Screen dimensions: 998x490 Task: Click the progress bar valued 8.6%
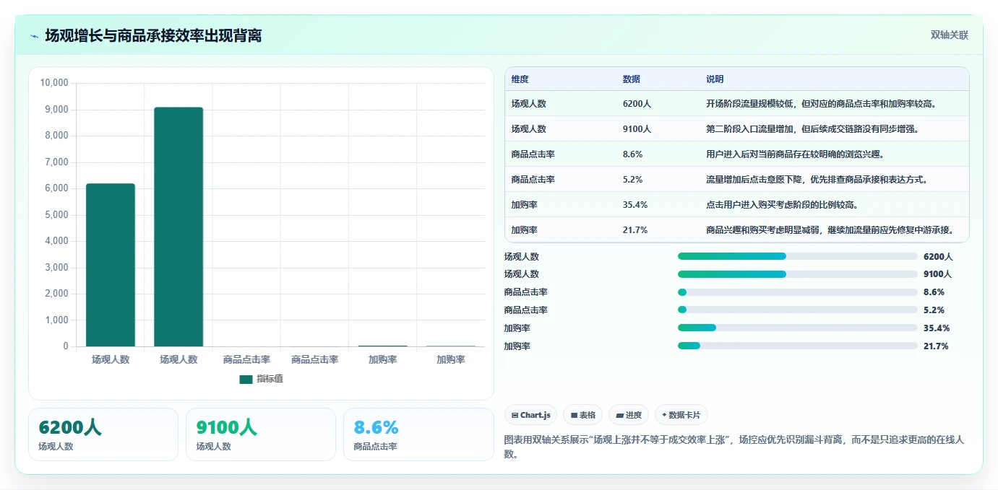[798, 292]
